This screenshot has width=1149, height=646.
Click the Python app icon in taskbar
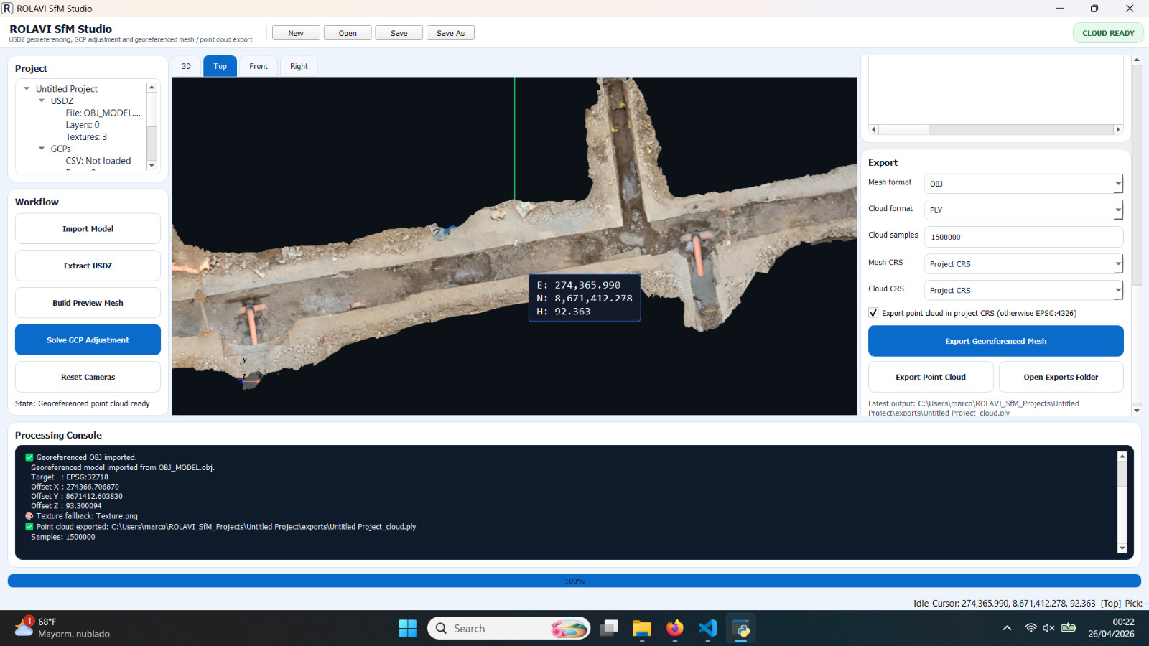click(x=741, y=628)
